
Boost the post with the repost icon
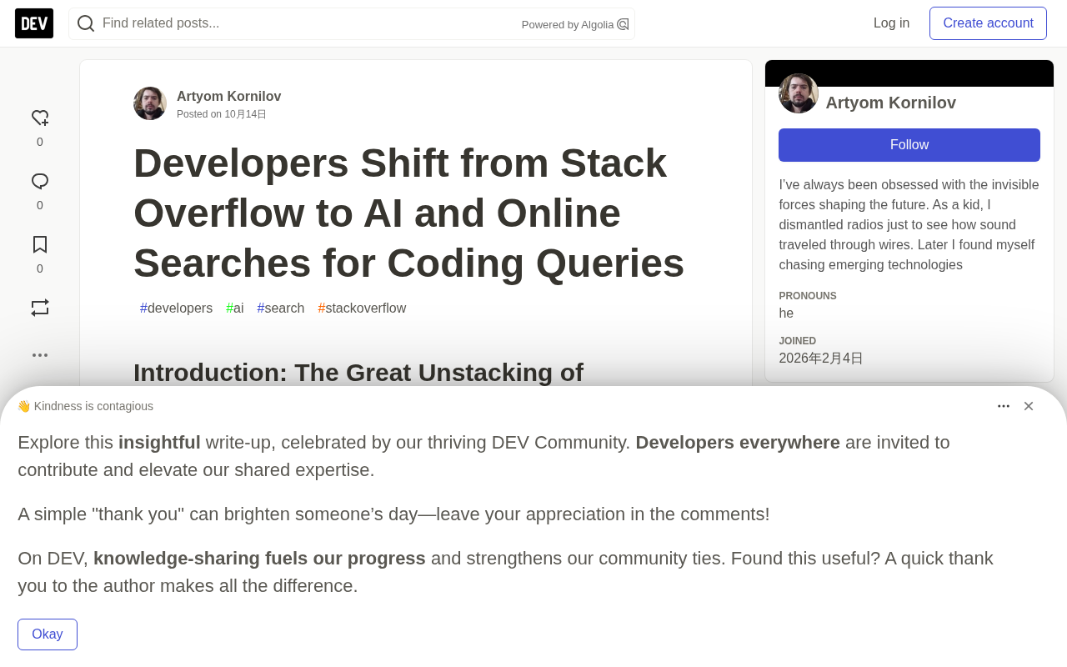[x=40, y=308]
